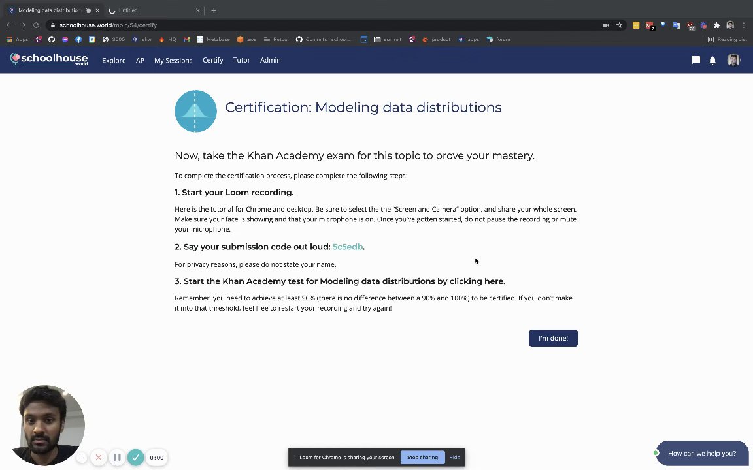
Task: Click the schoolhouse.world logo
Action: click(x=49, y=59)
